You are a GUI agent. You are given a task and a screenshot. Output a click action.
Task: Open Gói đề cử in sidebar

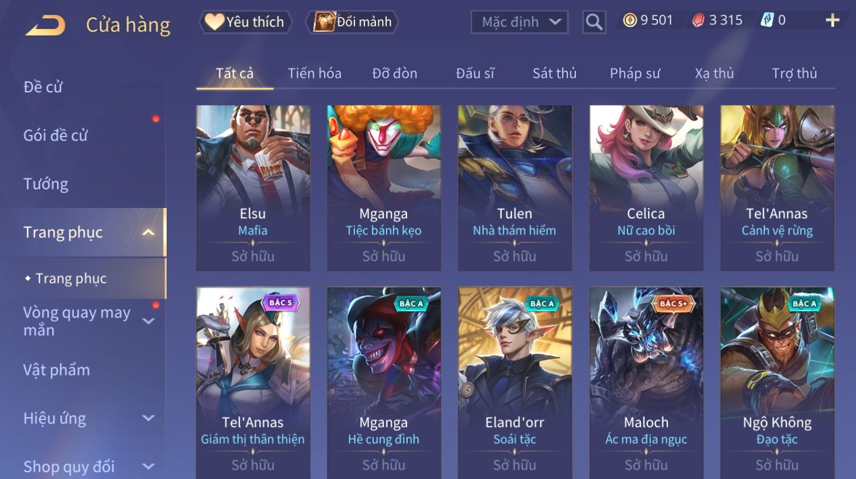[56, 135]
